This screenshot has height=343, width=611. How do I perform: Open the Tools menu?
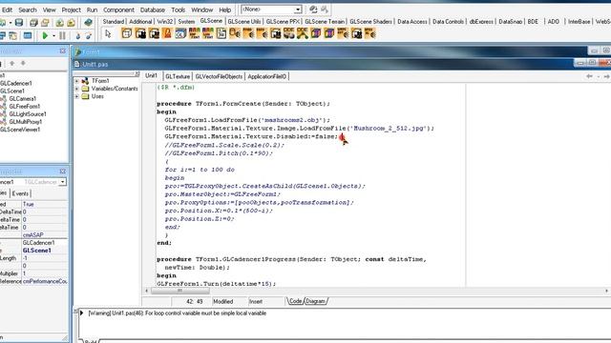coord(179,10)
